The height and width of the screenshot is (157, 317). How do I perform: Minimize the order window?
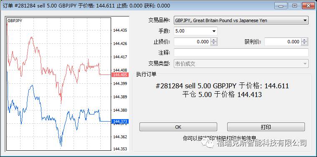tap(281, 5)
